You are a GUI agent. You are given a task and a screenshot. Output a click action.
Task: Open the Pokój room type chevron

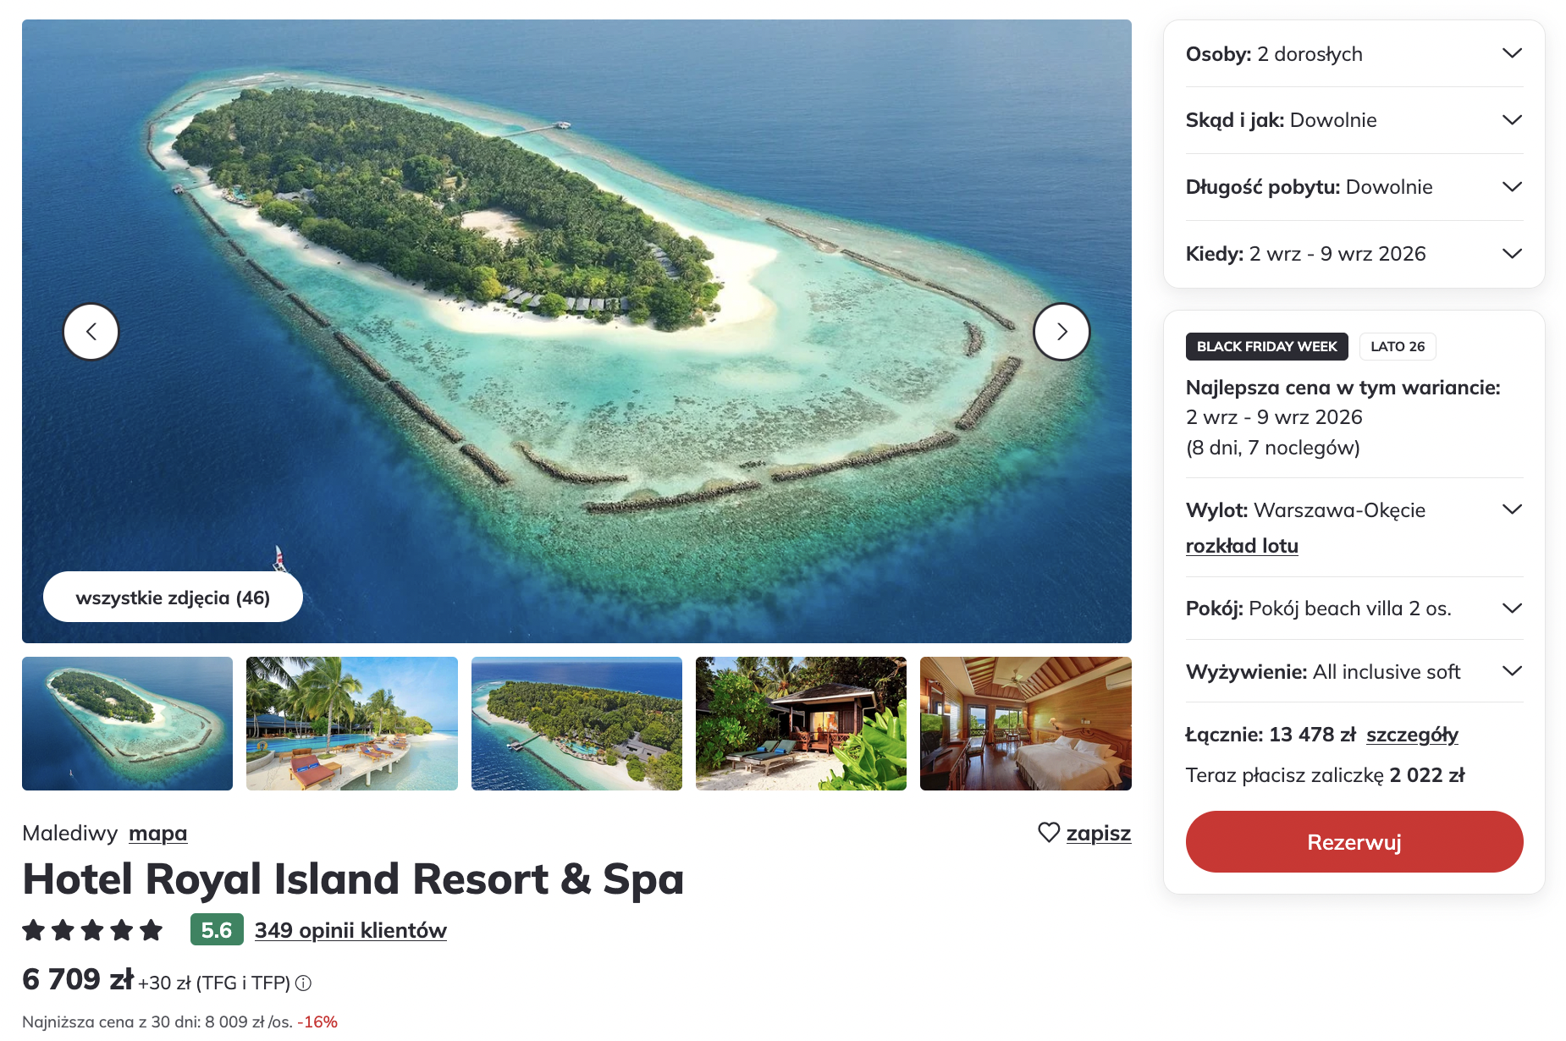pyautogui.click(x=1512, y=609)
